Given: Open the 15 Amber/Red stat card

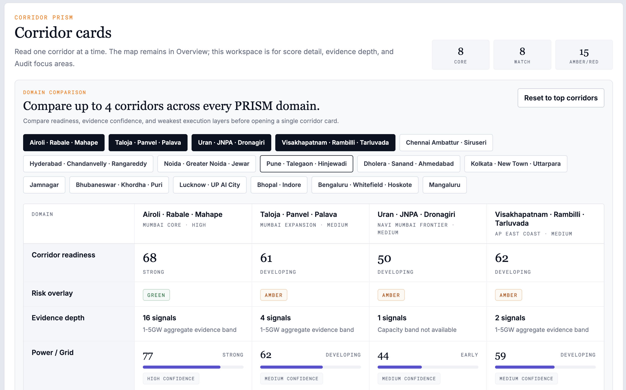Looking at the screenshot, I should point(584,55).
